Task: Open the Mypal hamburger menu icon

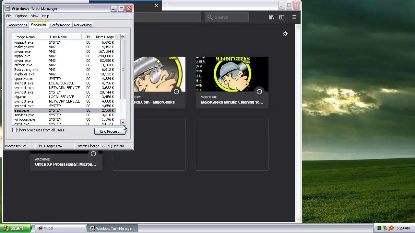Action: [x=294, y=17]
